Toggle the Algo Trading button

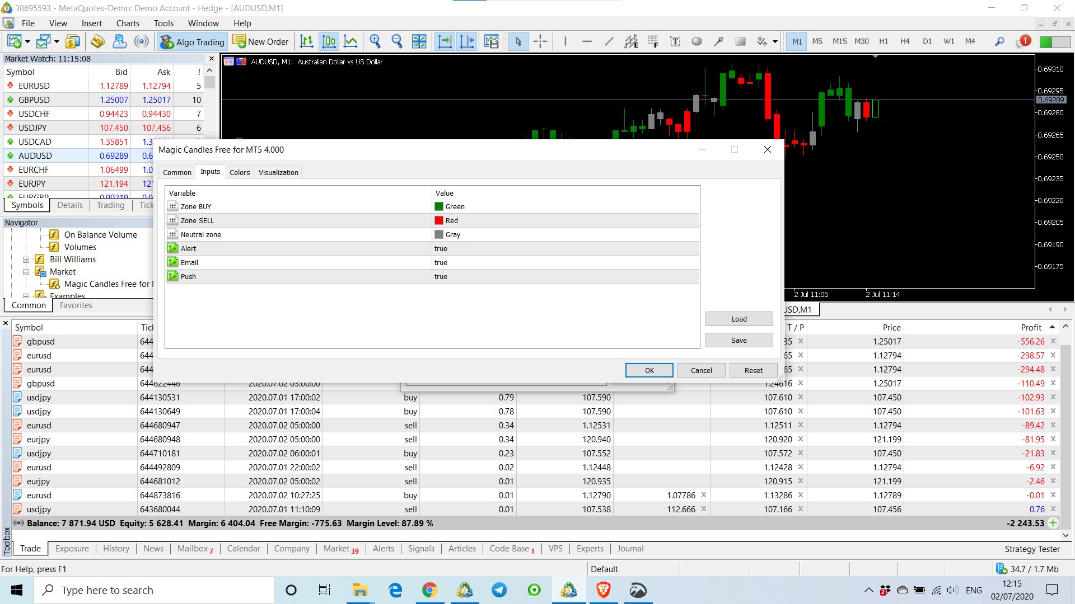click(193, 41)
